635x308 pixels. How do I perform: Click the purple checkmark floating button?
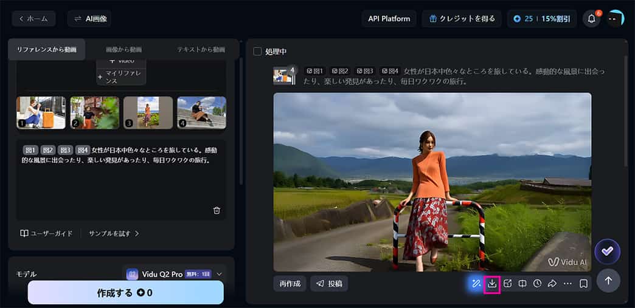[608, 252]
